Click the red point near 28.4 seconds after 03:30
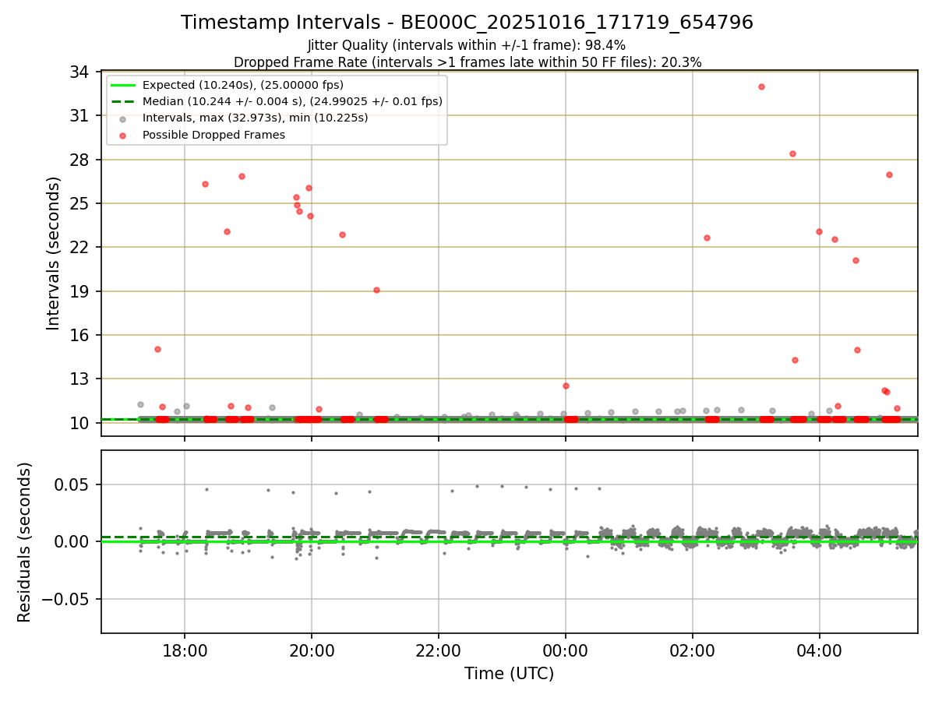Viewport: 935px width, 701px height. 792,153
